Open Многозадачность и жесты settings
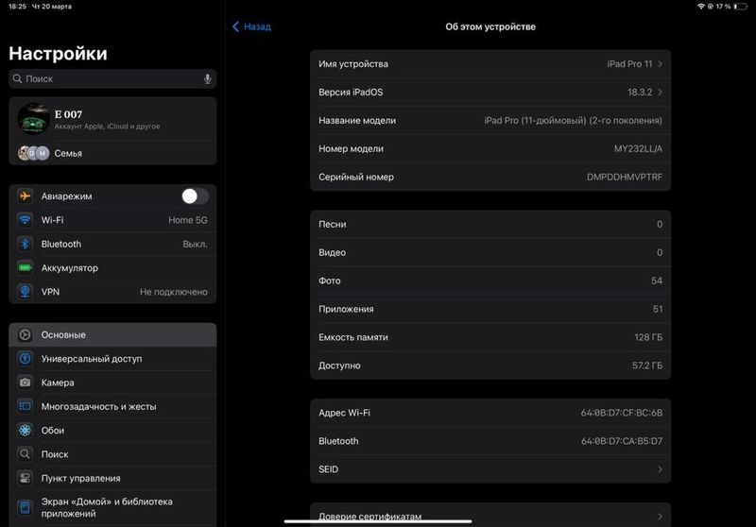The image size is (756, 527). click(112, 406)
